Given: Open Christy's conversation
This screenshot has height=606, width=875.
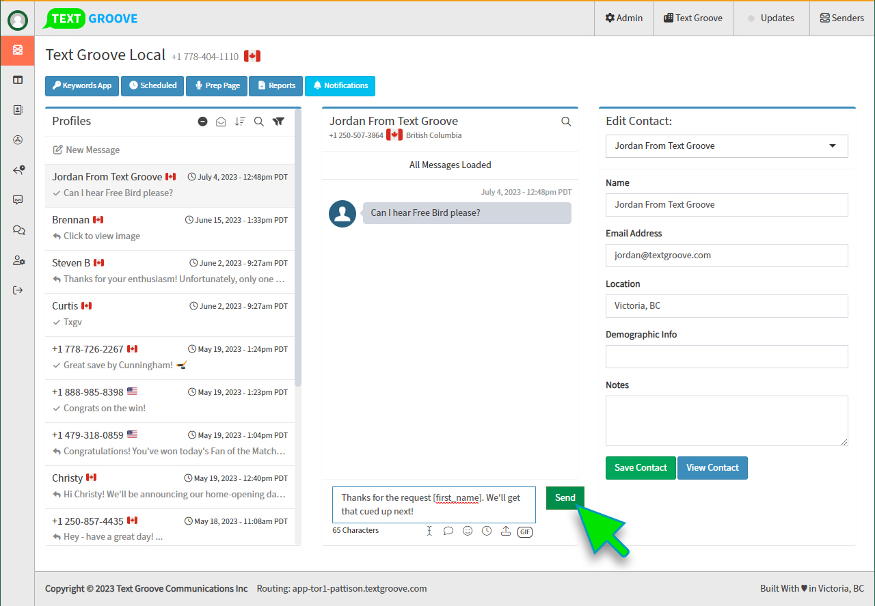Looking at the screenshot, I should [170, 487].
